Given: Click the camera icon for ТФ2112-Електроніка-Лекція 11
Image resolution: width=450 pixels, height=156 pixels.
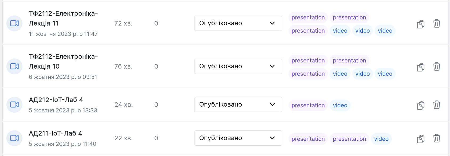Looking at the screenshot, I should tap(14, 23).
